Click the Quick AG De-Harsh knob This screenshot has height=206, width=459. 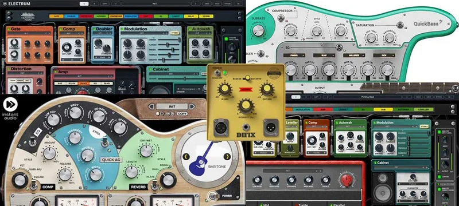click(99, 116)
